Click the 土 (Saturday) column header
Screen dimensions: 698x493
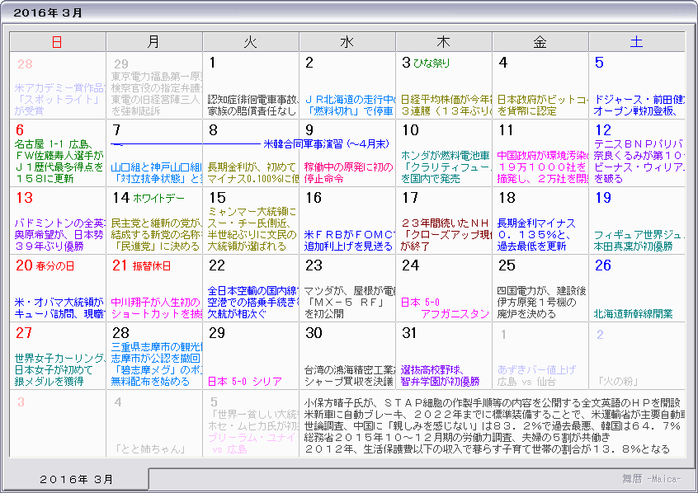[637, 42]
